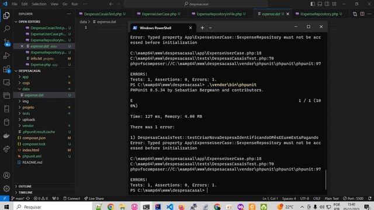The width and height of the screenshot is (374, 210).
Task: Click the PowerShell terminal scrollbar thumb
Action: point(325,180)
